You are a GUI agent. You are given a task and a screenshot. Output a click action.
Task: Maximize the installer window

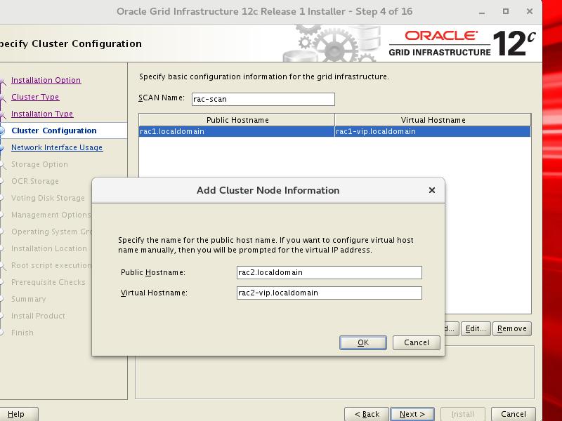point(505,11)
